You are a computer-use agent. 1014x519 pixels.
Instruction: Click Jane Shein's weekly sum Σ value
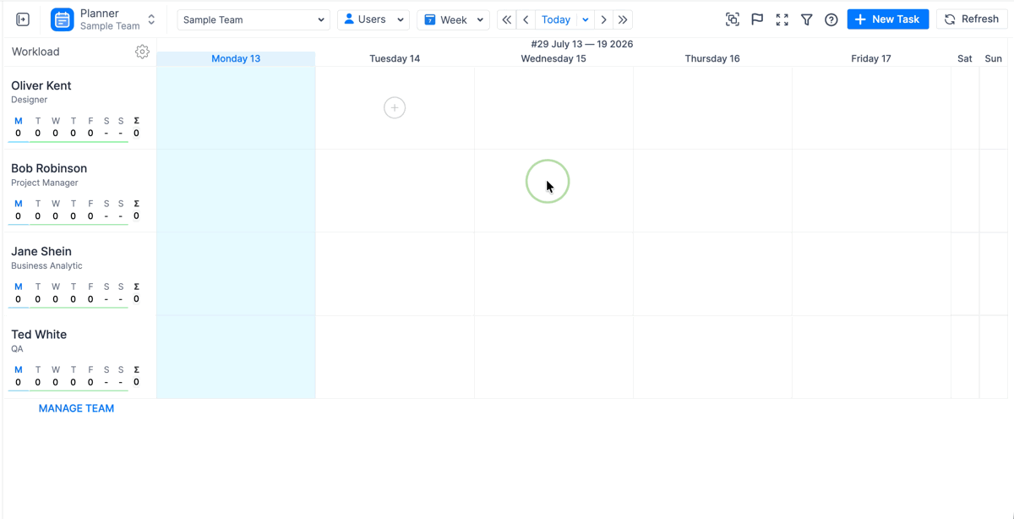(136, 298)
